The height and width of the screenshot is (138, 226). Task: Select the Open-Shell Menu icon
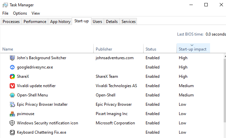click(x=12, y=95)
